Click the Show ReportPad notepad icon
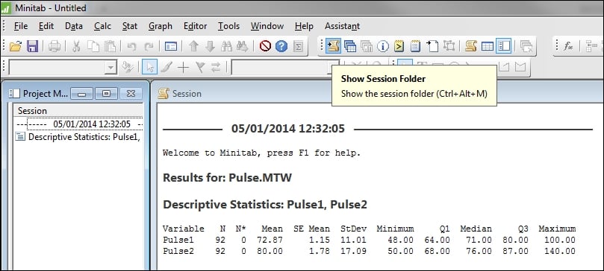 (415, 46)
